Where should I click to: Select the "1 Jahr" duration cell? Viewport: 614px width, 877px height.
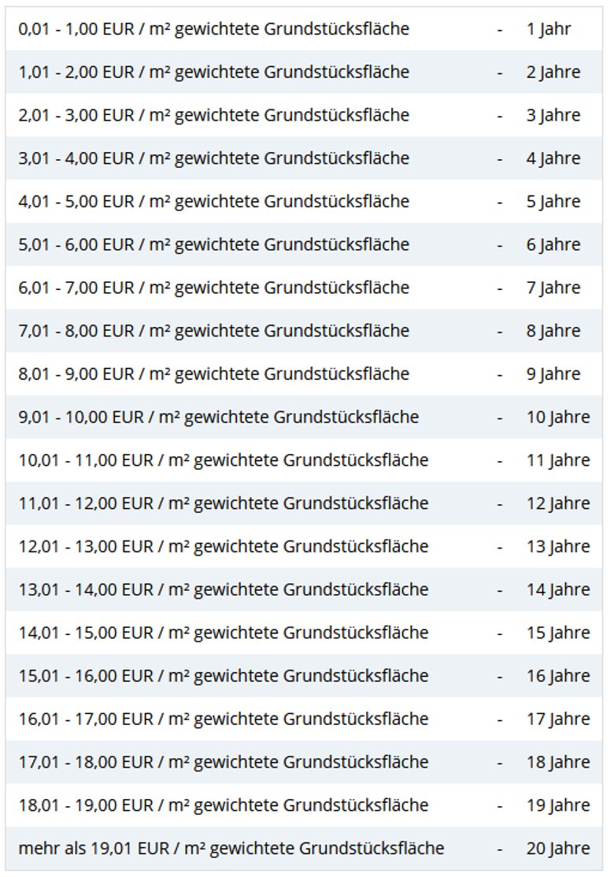[x=549, y=29]
